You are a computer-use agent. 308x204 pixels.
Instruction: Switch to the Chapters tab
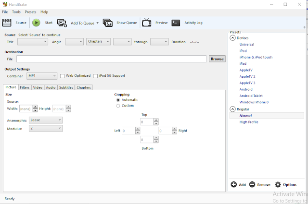84,87
